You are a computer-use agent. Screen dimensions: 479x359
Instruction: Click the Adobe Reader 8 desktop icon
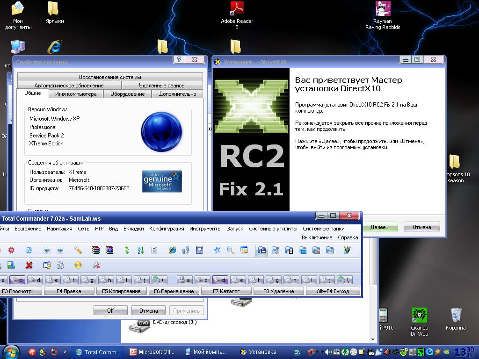tap(237, 15)
